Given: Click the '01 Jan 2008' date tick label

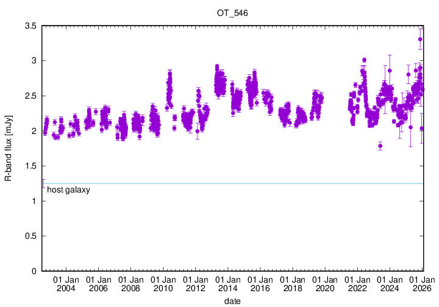Looking at the screenshot, I should click(130, 283).
